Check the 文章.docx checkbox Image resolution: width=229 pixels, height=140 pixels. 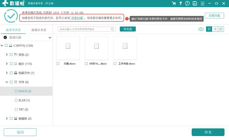[58, 64]
